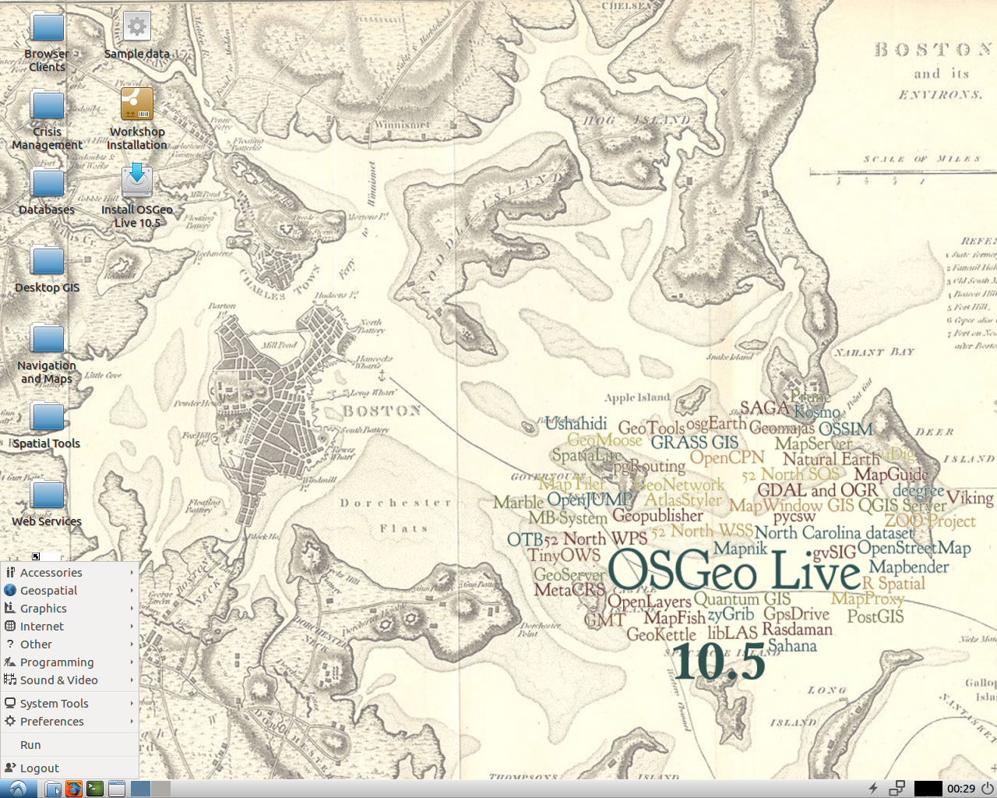
Task: Expand the Graphics submenu
Action: [x=70, y=609]
